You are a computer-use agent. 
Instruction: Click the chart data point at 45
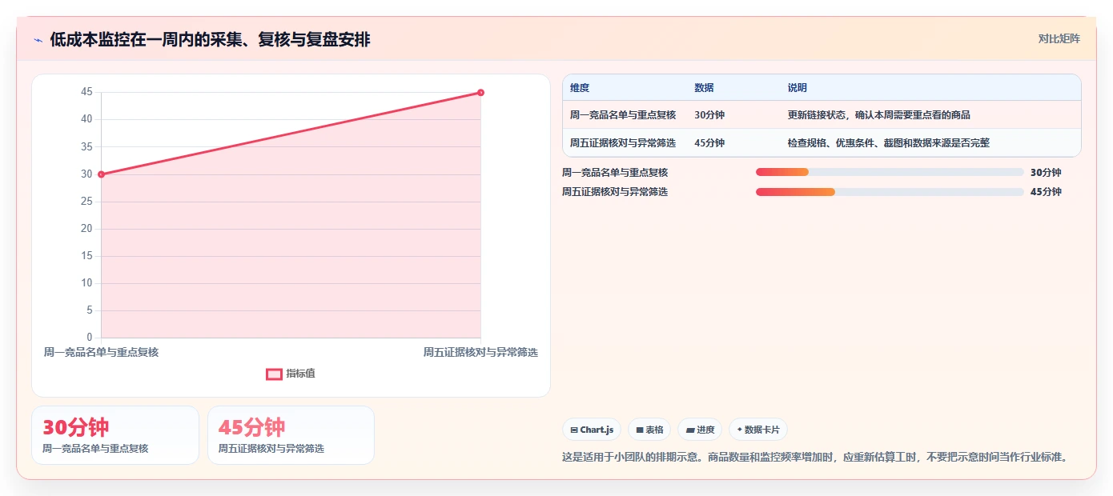pos(480,92)
